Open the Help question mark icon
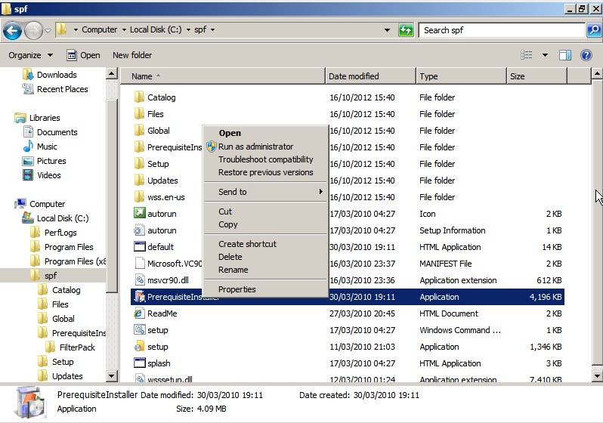Screen dimensions: 603x423 click(x=586, y=55)
